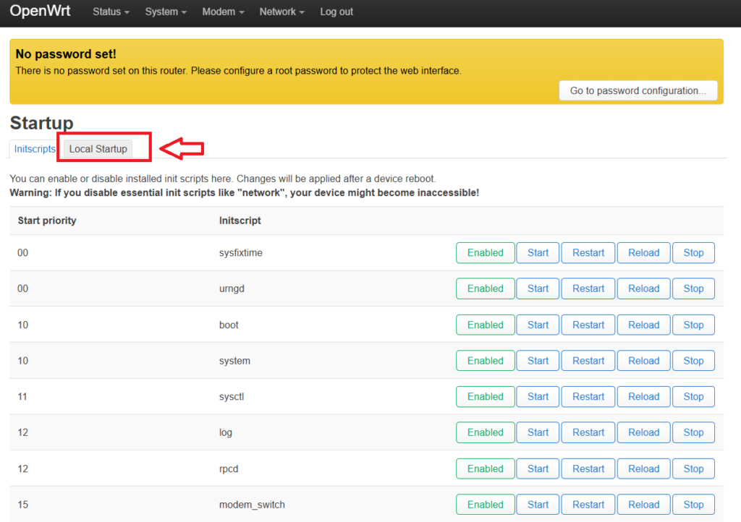Disable the urngd init script
The height and width of the screenshot is (522, 741).
point(485,288)
